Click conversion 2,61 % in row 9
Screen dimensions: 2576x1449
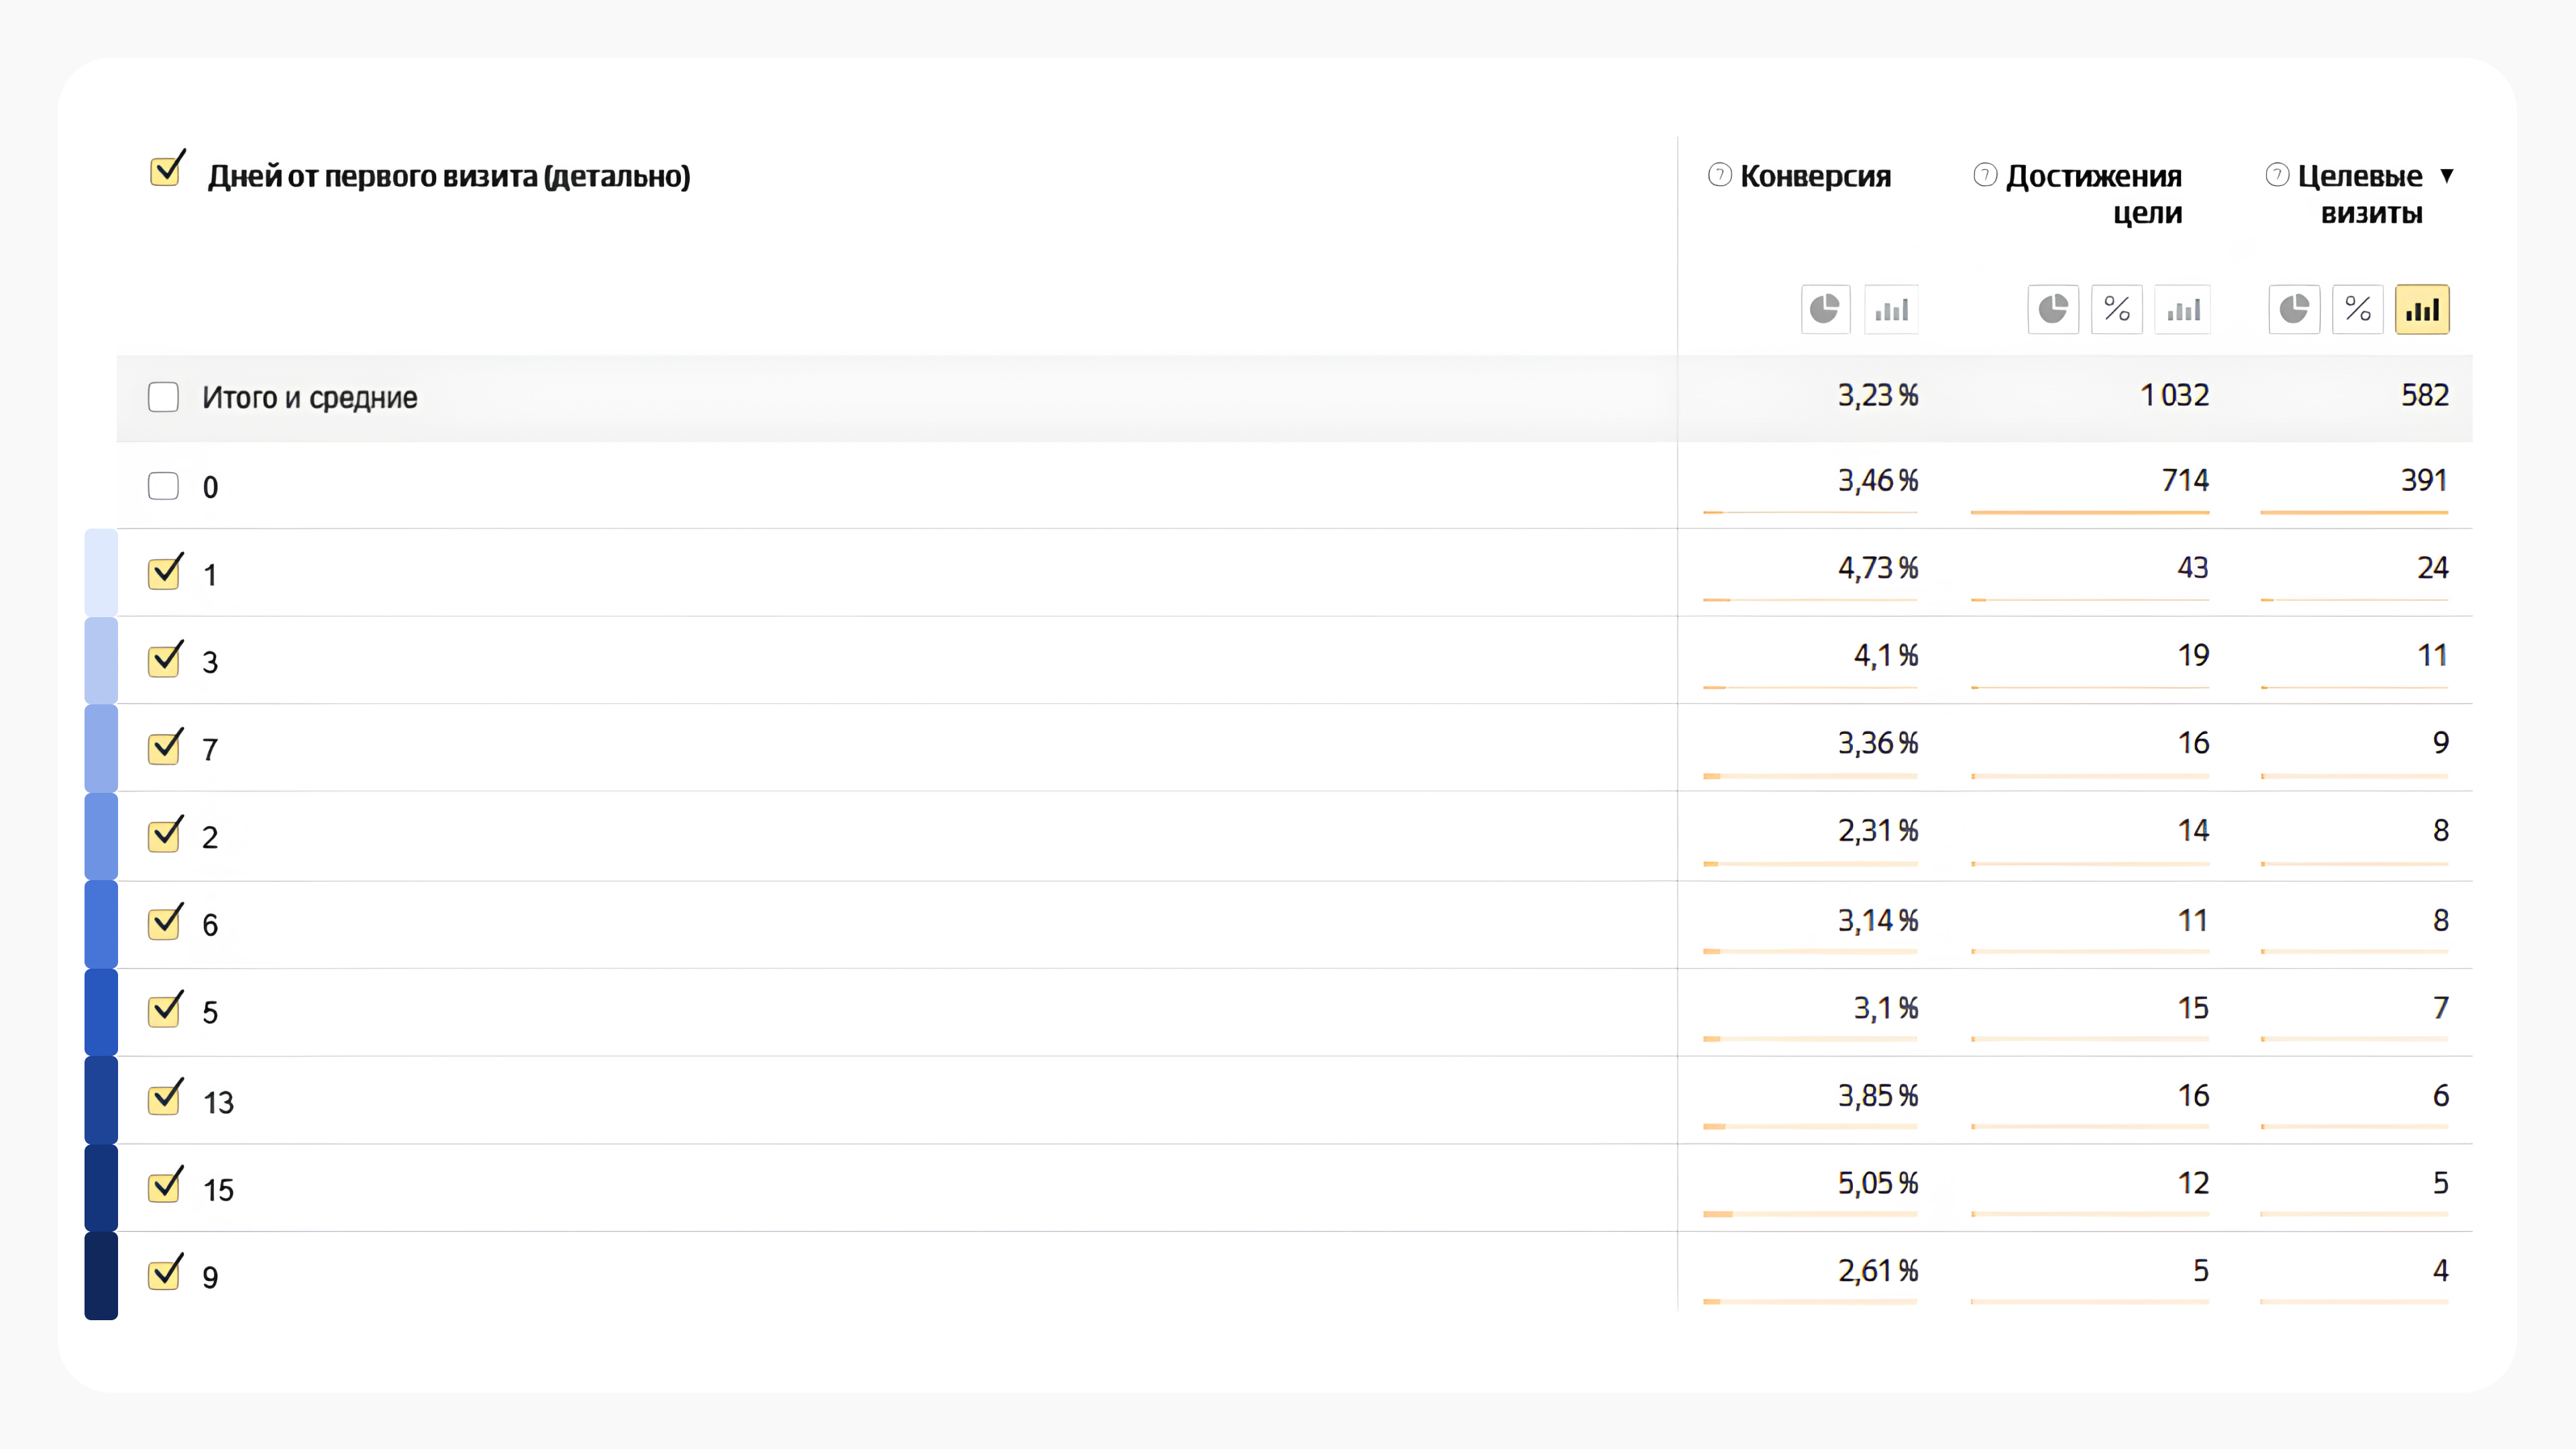tap(1878, 1271)
